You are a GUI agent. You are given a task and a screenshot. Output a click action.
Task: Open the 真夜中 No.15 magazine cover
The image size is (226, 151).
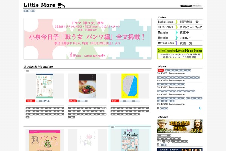130,140
